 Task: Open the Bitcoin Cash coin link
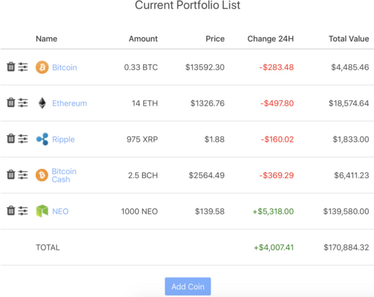coord(64,175)
